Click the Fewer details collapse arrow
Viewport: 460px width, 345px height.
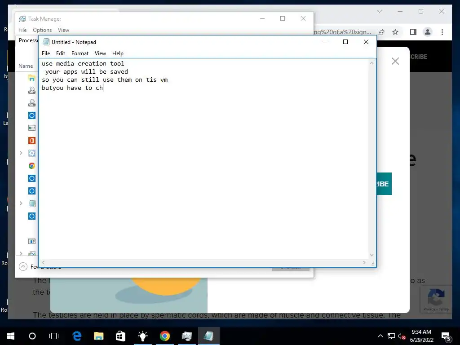[23, 267]
